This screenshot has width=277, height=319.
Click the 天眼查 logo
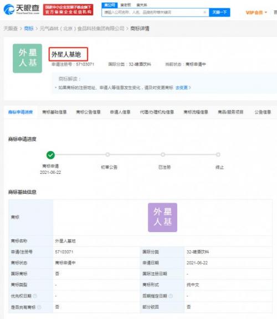[x=22, y=9]
